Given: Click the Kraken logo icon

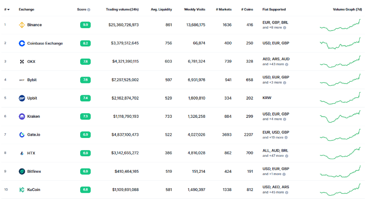Looking at the screenshot, I should click(22, 116).
